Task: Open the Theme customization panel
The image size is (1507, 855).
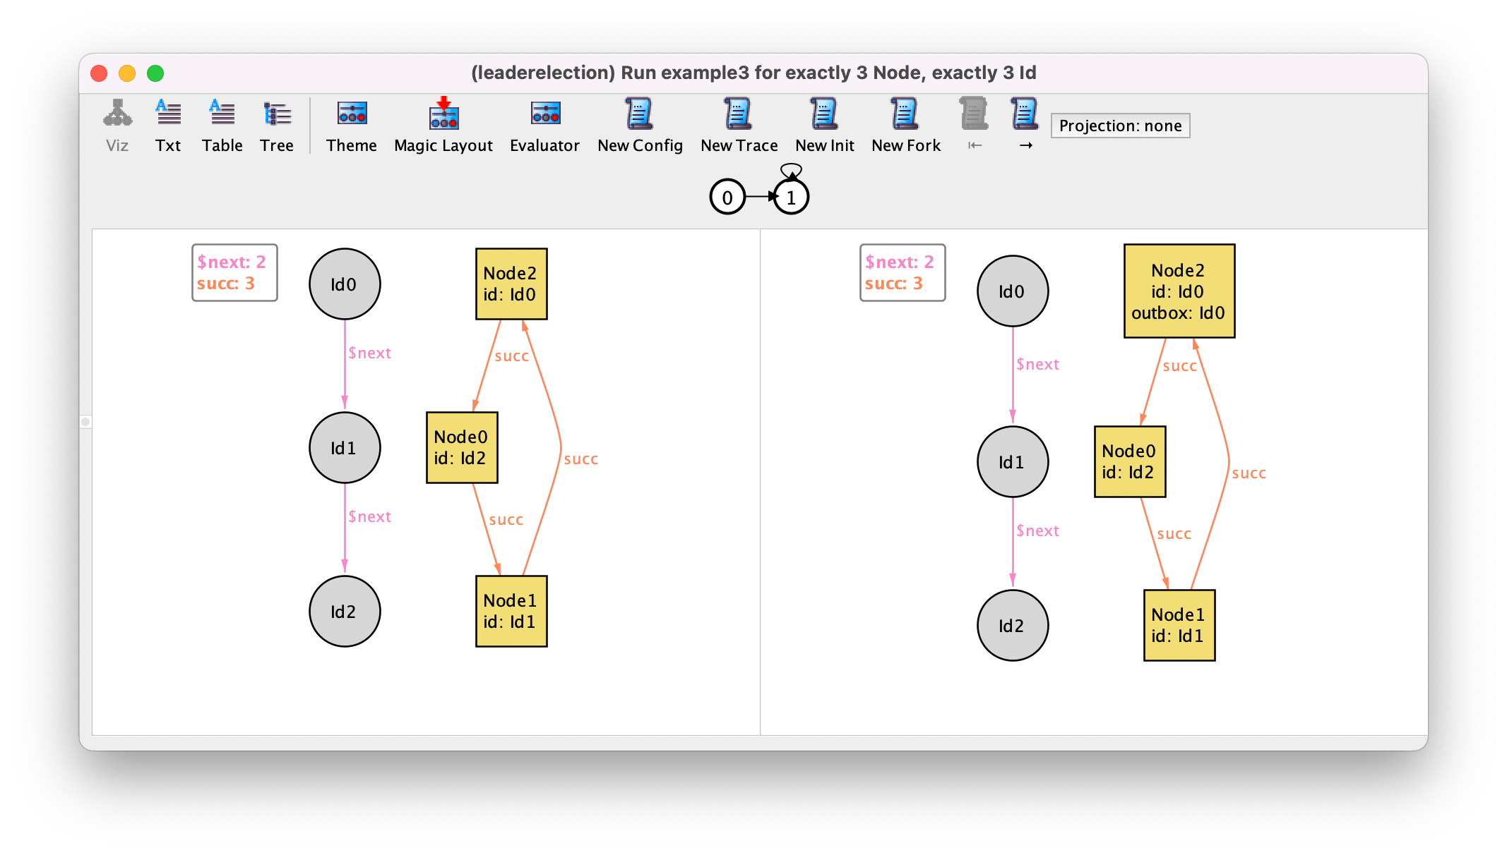Action: click(351, 125)
